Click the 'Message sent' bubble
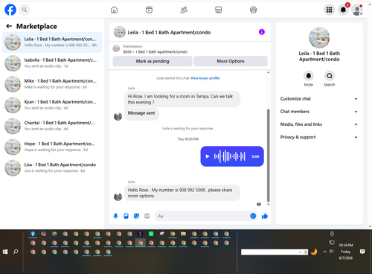Viewport: 372px width, 274px height. [x=141, y=113]
